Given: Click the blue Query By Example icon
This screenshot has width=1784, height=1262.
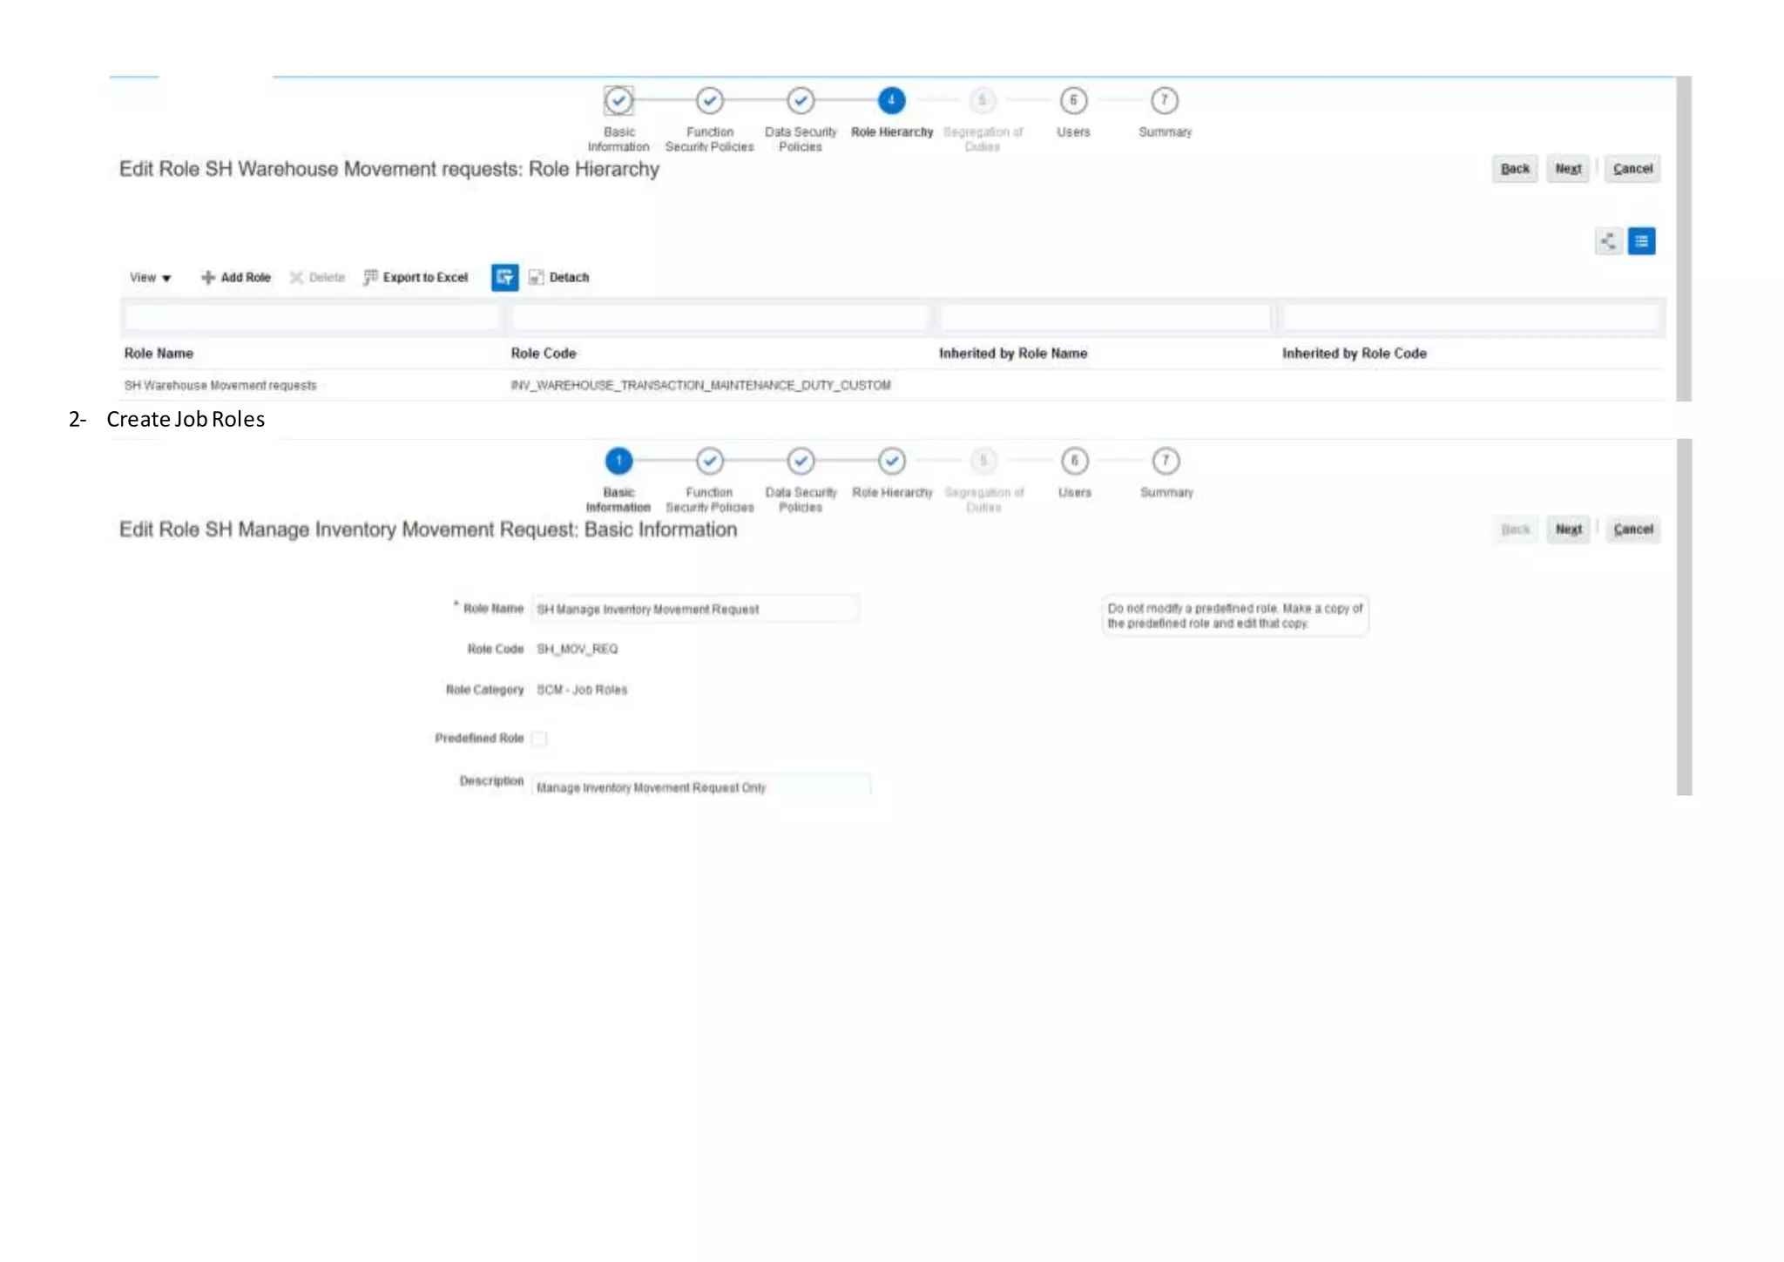Looking at the screenshot, I should pyautogui.click(x=504, y=277).
